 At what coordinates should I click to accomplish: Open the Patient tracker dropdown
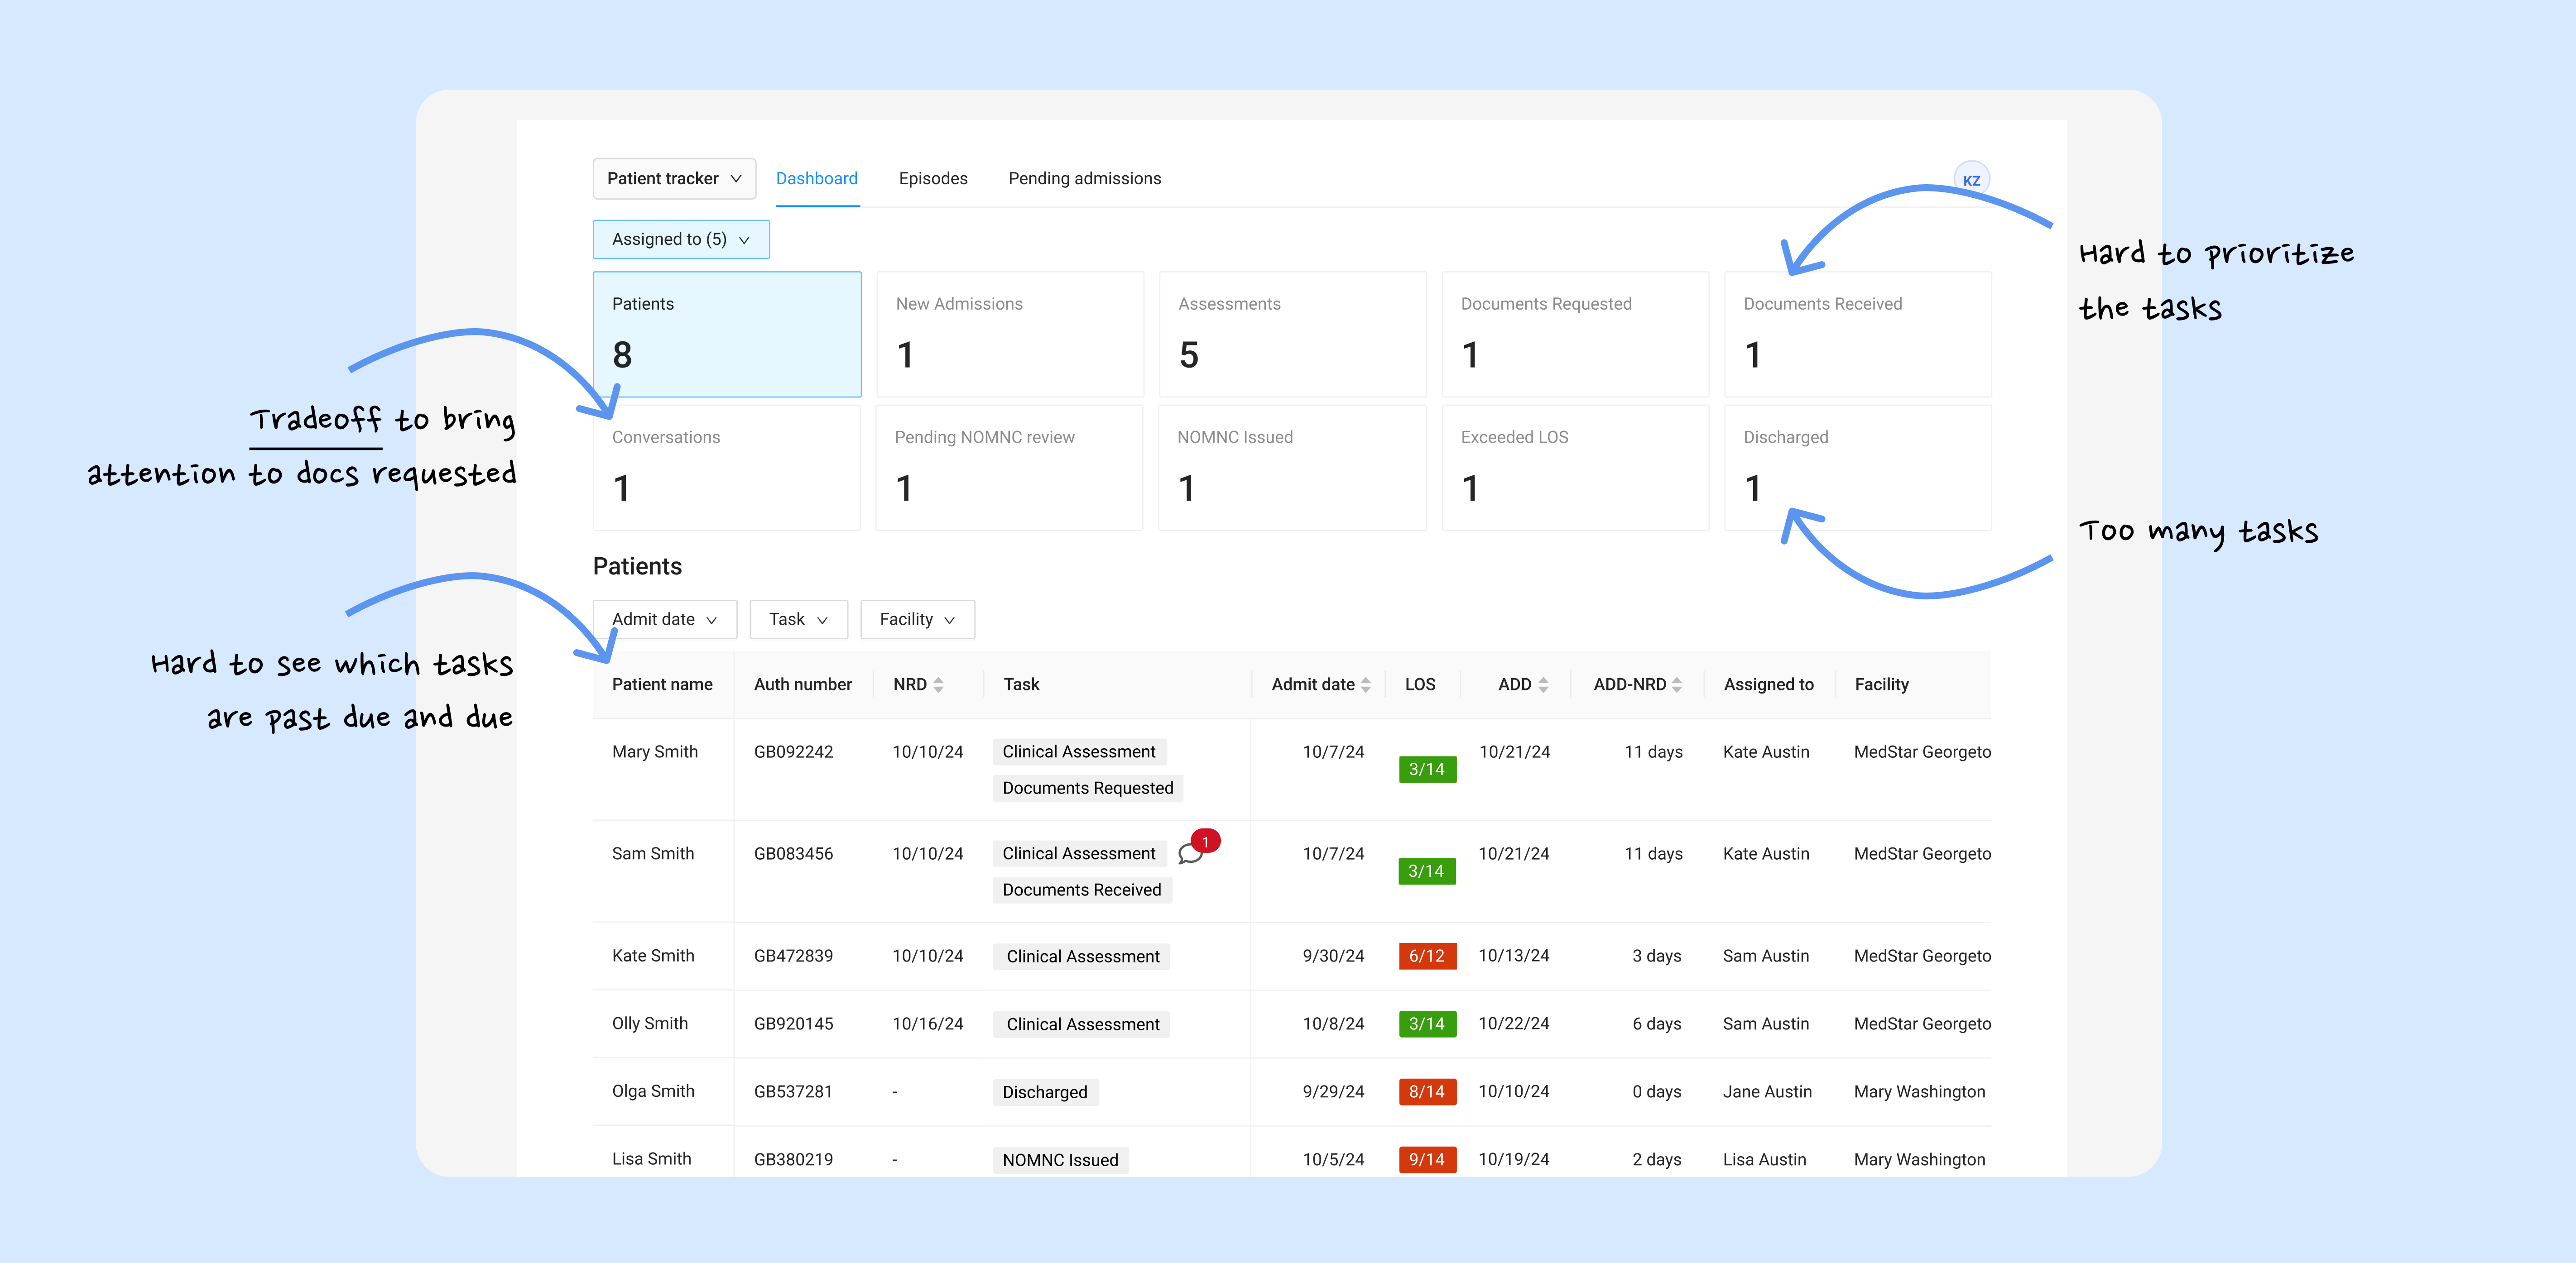pyautogui.click(x=674, y=178)
